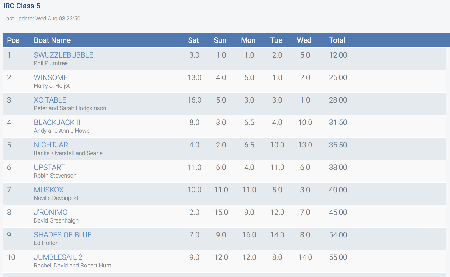Click XCITABLE total 28.00
This screenshot has height=277, width=450.
click(x=338, y=100)
